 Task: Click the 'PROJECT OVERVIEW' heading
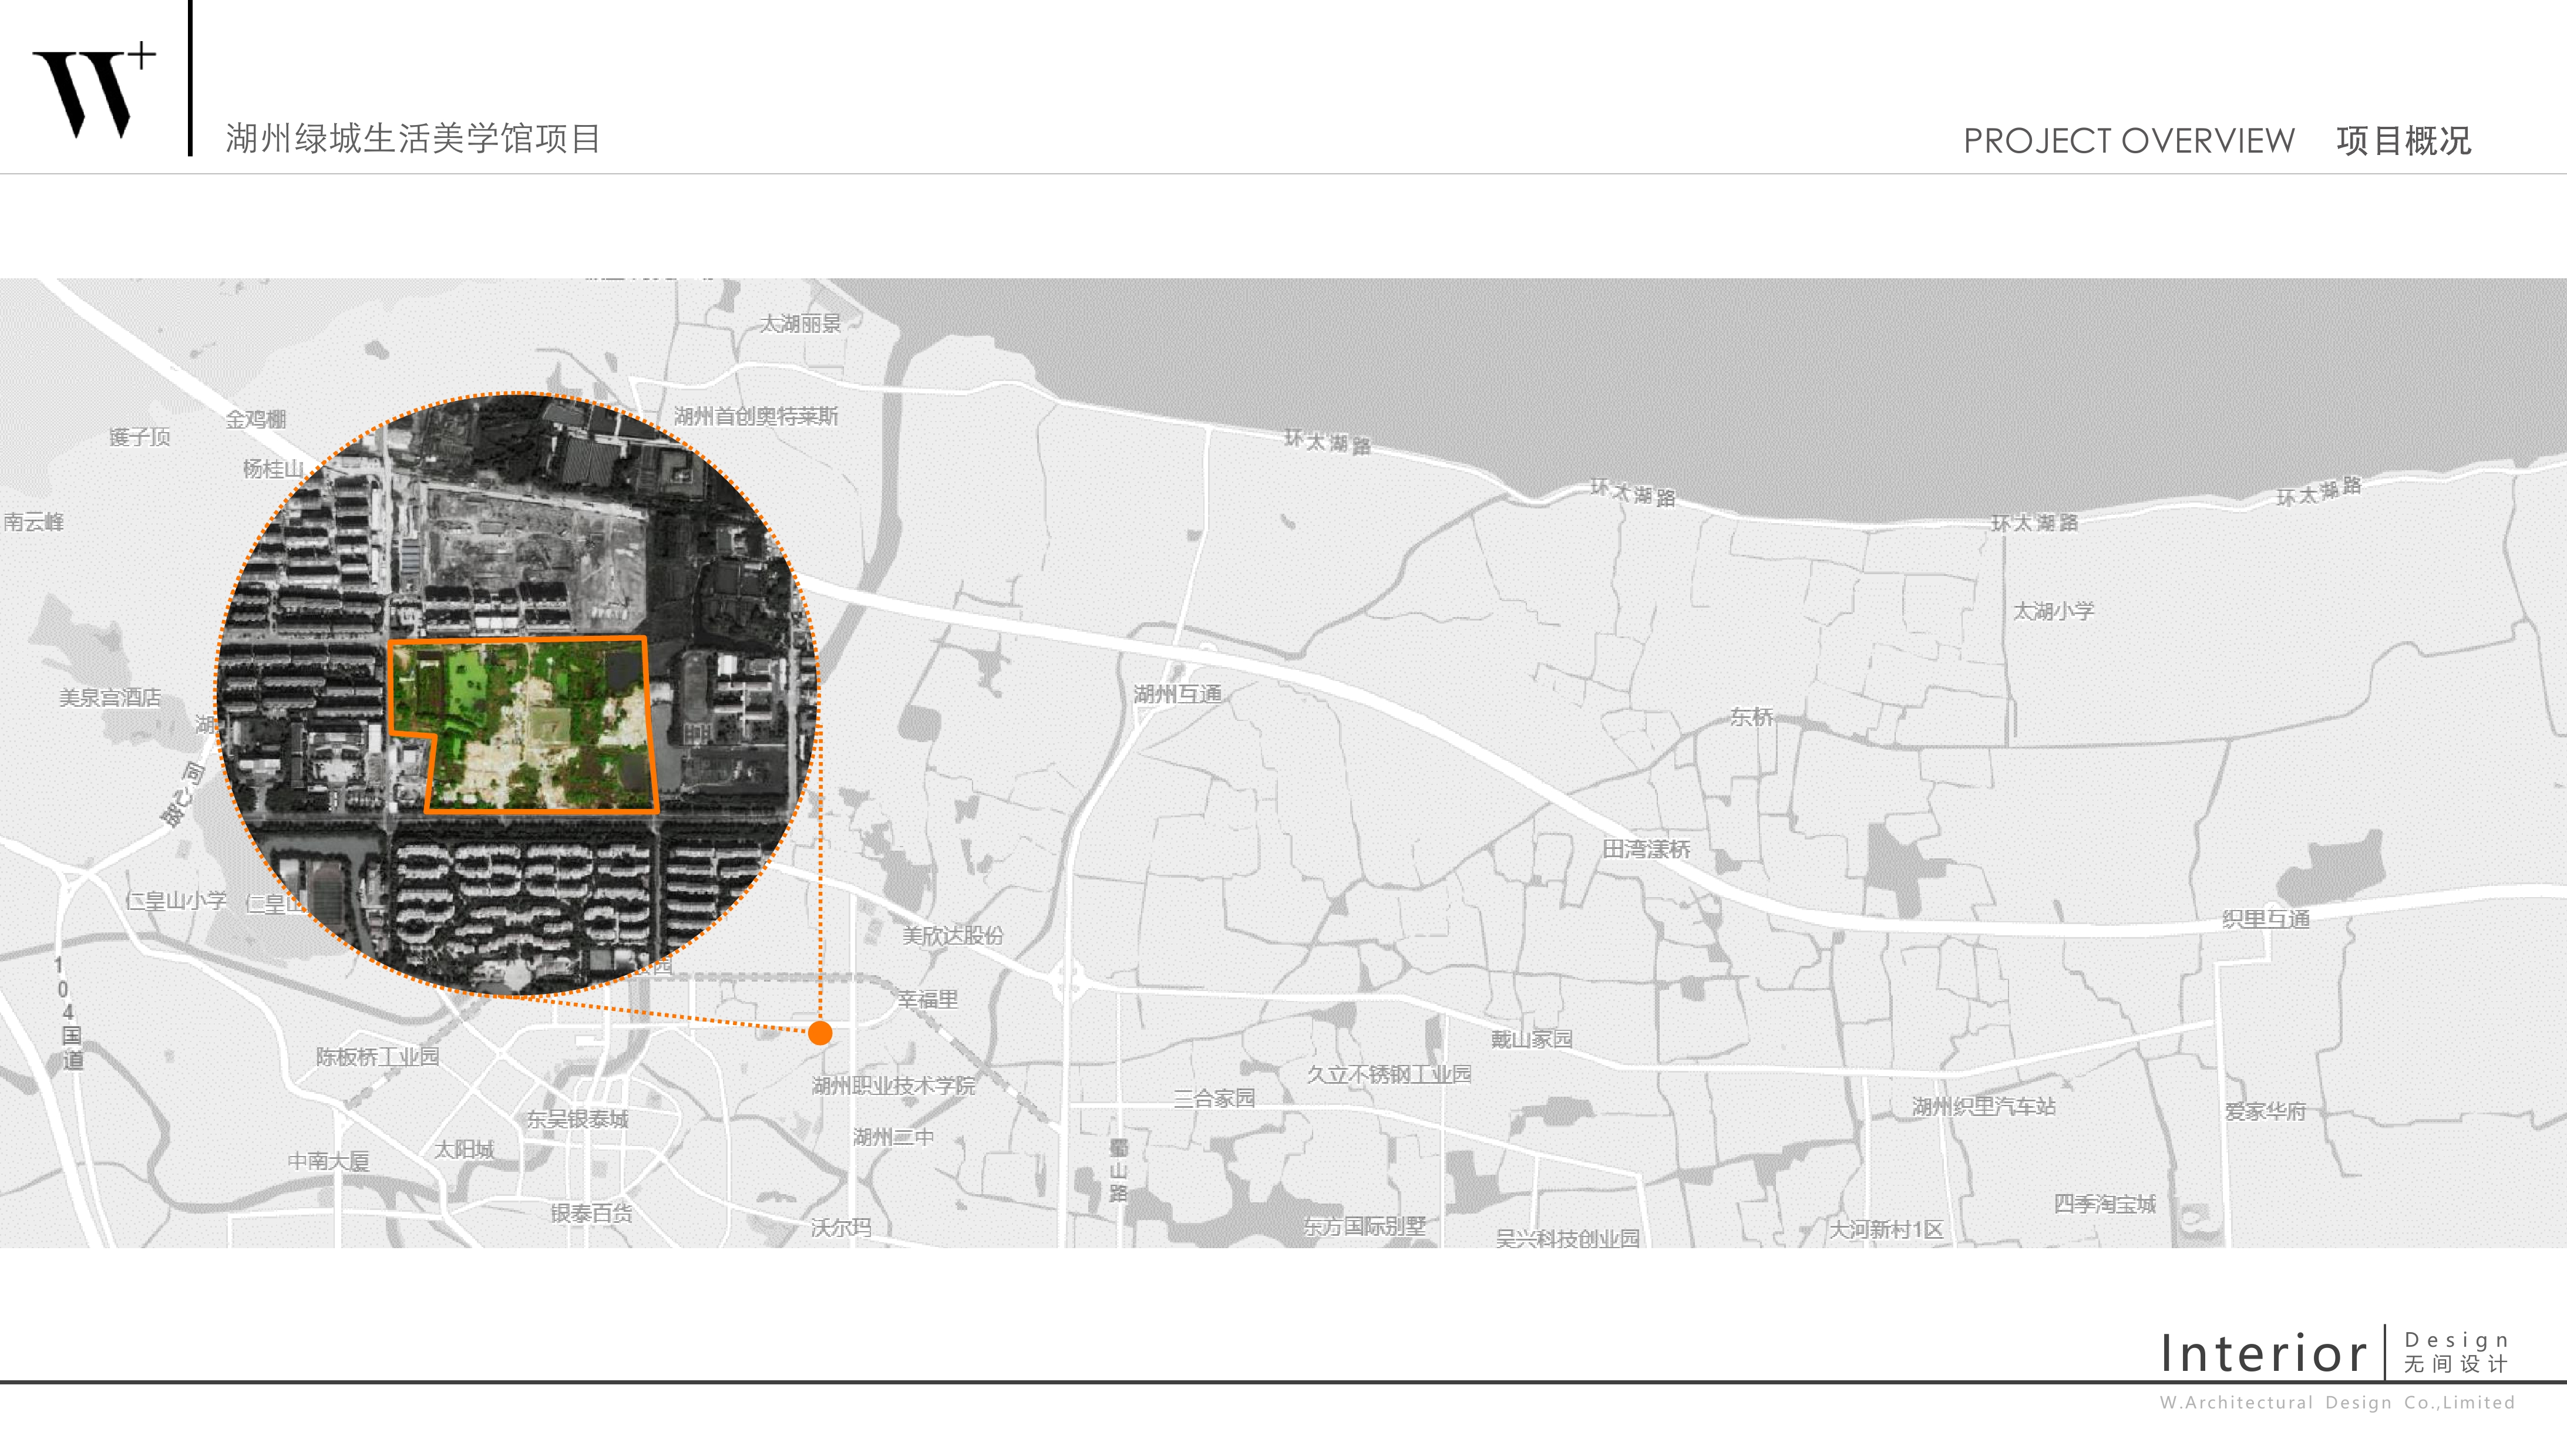pyautogui.click(x=2129, y=141)
